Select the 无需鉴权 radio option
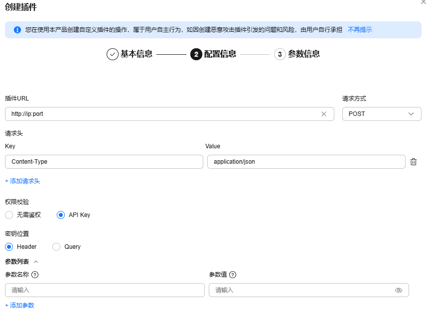Screen dimensions: 429x311 9,215
